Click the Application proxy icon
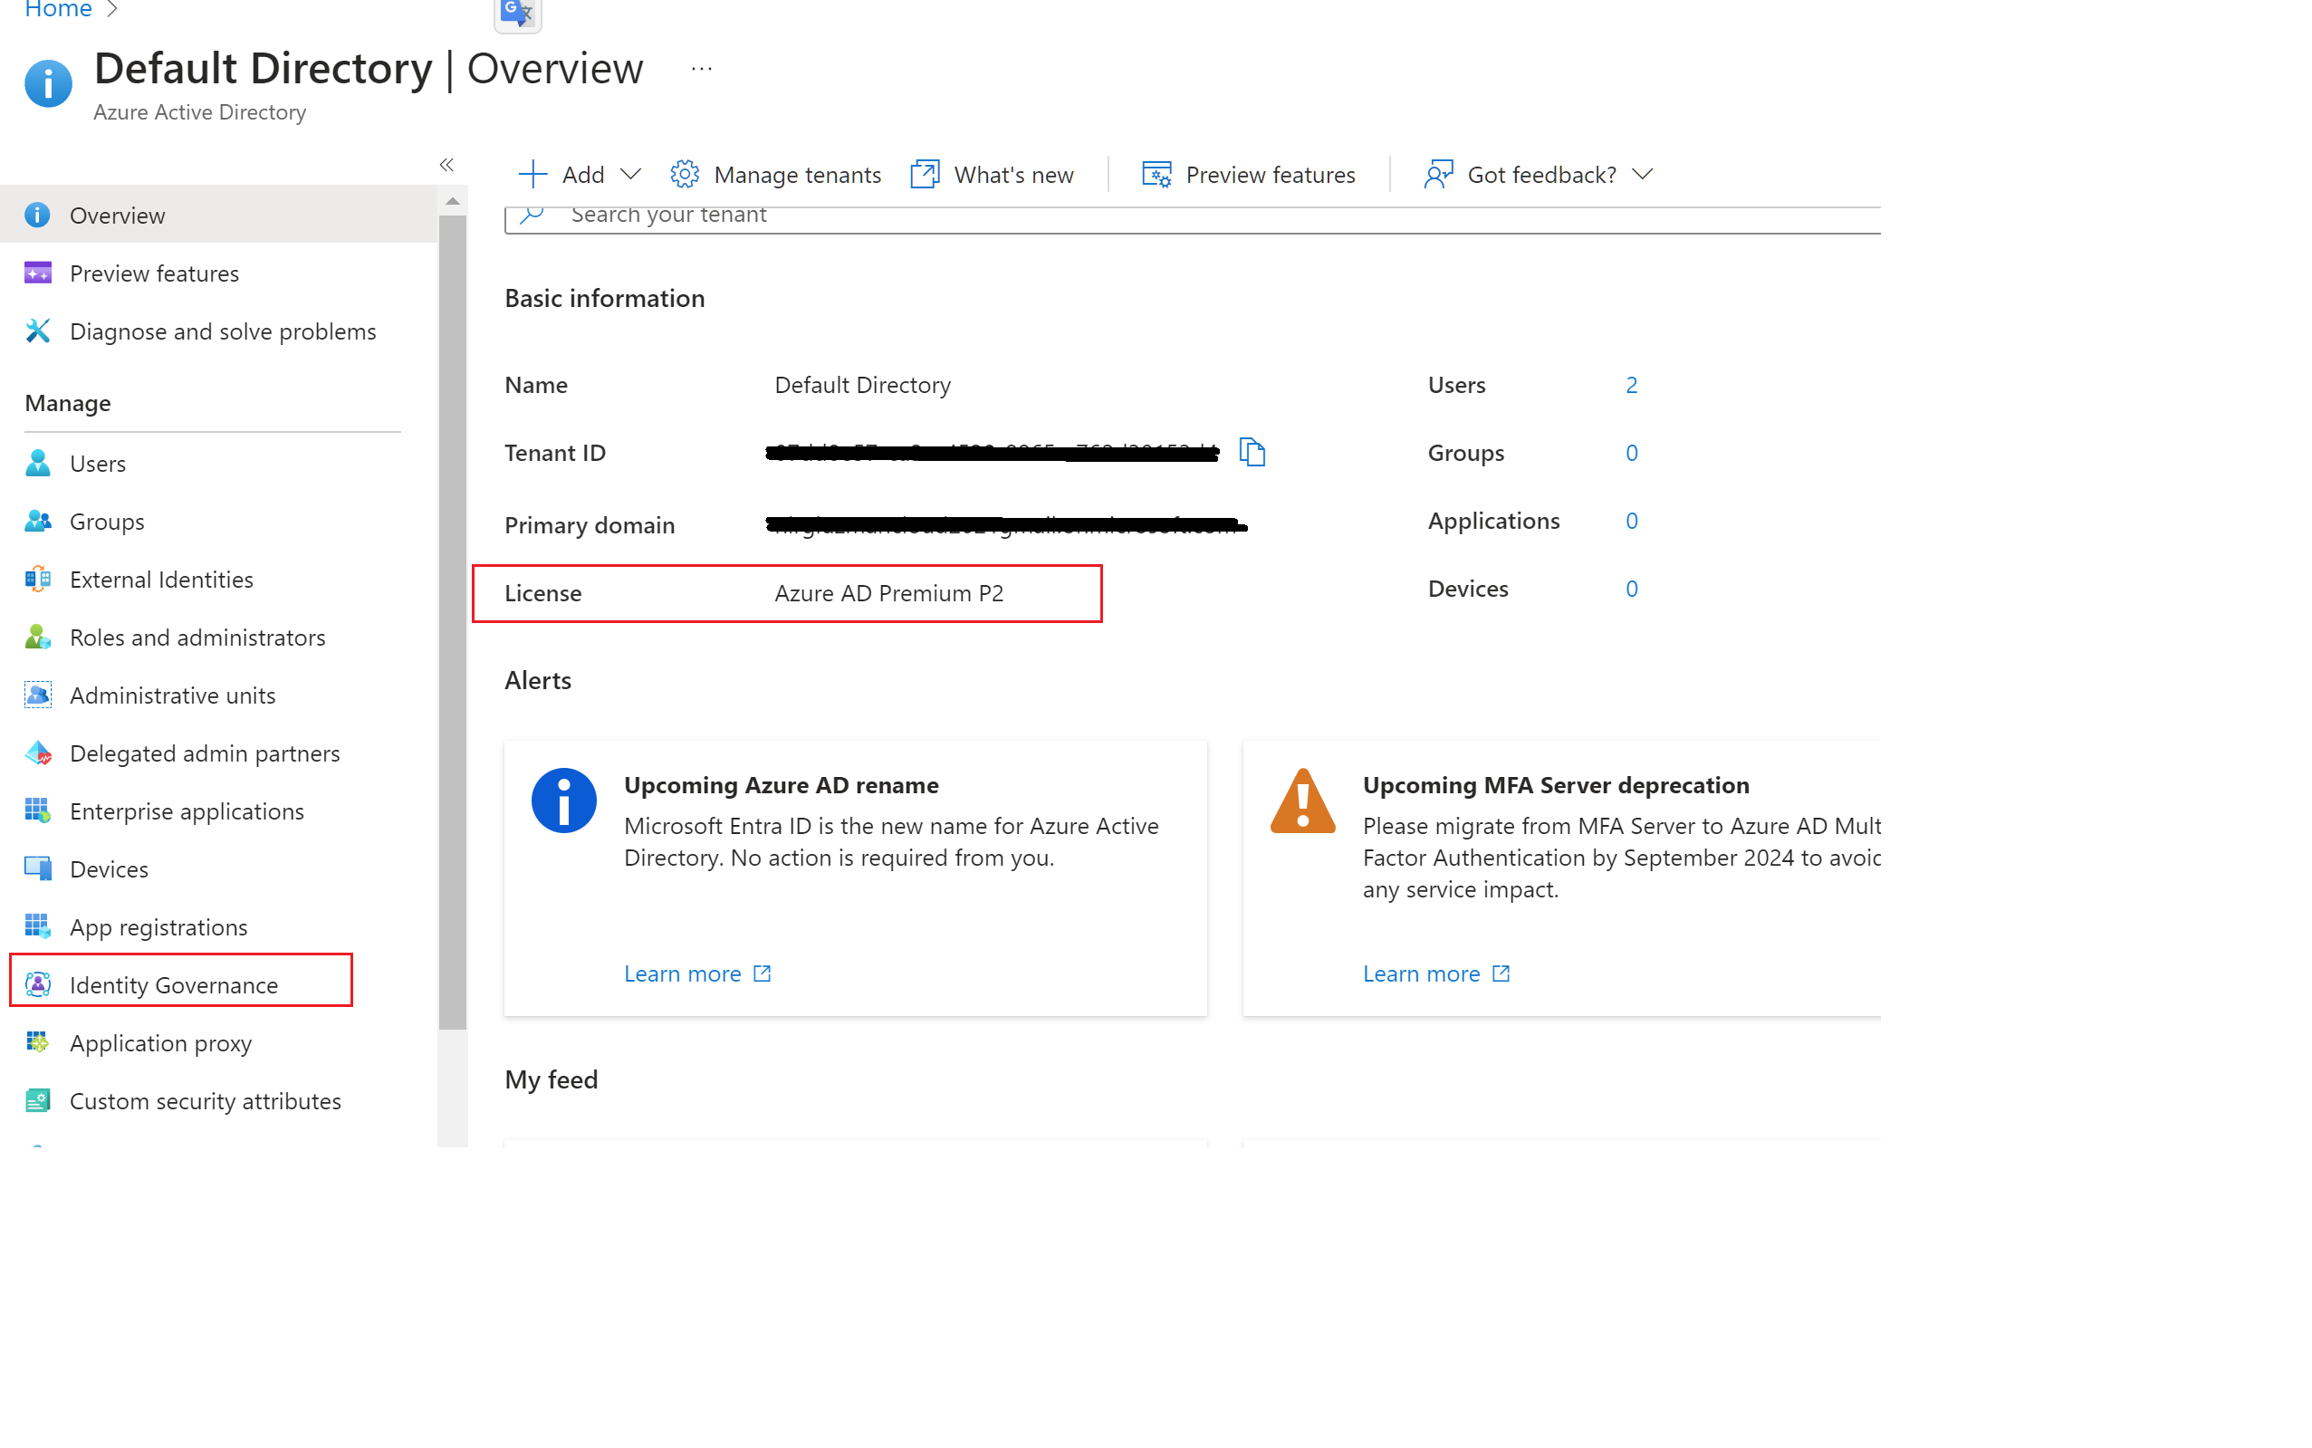This screenshot has height=1448, width=2312. [37, 1042]
